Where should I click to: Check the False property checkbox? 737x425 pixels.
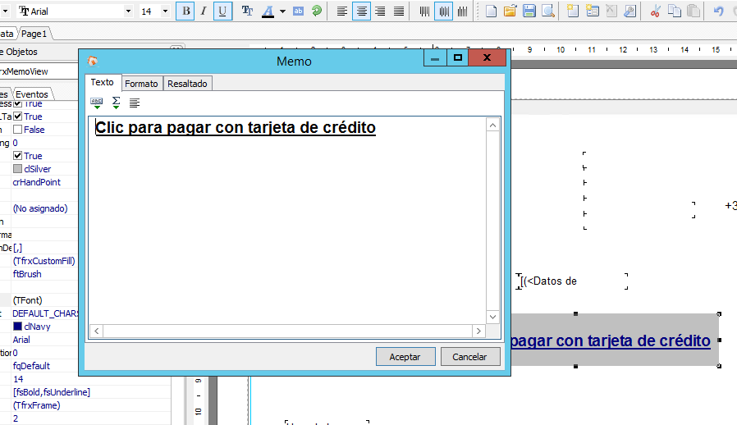(18, 130)
